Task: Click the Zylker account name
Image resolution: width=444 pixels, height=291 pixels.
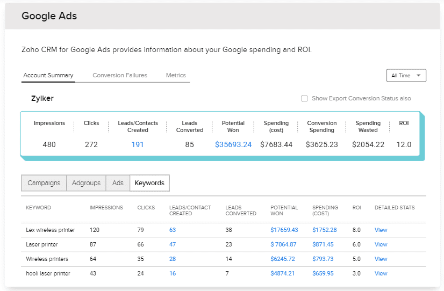Action: pyautogui.click(x=42, y=98)
